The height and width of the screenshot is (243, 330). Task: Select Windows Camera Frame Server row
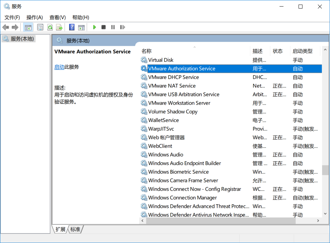click(x=231, y=180)
